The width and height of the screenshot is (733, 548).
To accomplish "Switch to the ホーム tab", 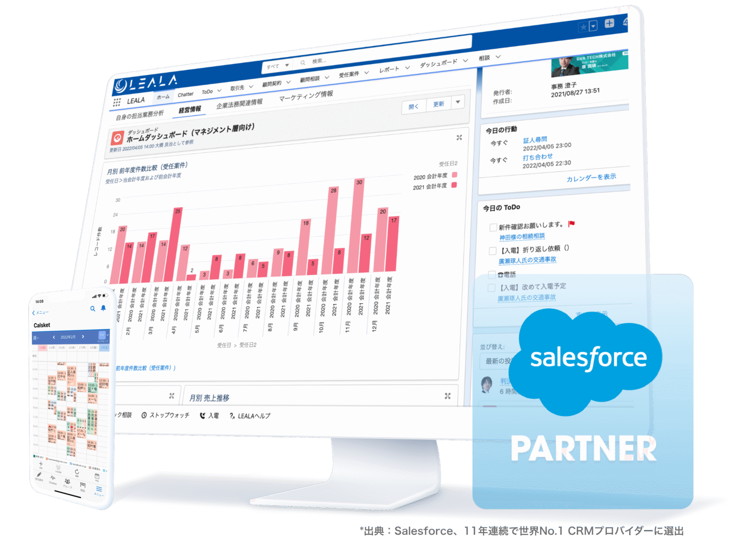I will [163, 97].
